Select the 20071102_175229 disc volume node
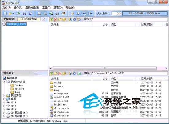Image resolution: width=169 pixels, height=124 pixels. (16, 24)
